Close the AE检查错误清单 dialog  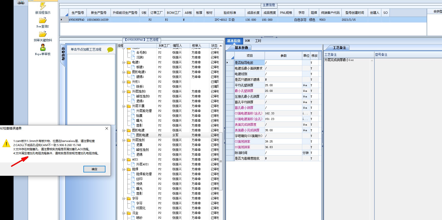107,128
